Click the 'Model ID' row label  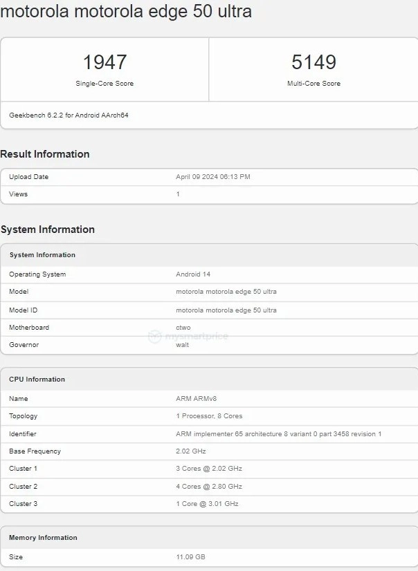pos(24,310)
